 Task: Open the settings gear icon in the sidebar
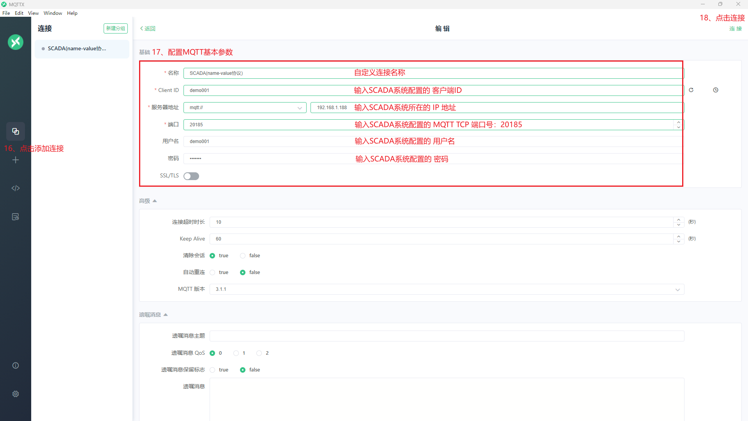(x=16, y=394)
